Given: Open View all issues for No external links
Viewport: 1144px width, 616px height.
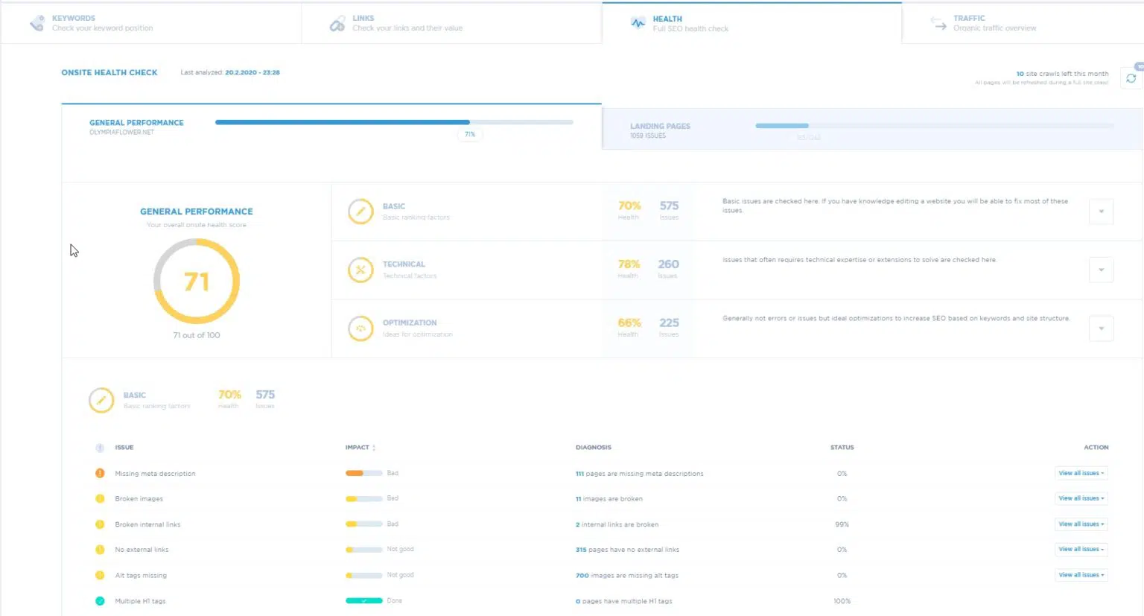Looking at the screenshot, I should pos(1081,550).
